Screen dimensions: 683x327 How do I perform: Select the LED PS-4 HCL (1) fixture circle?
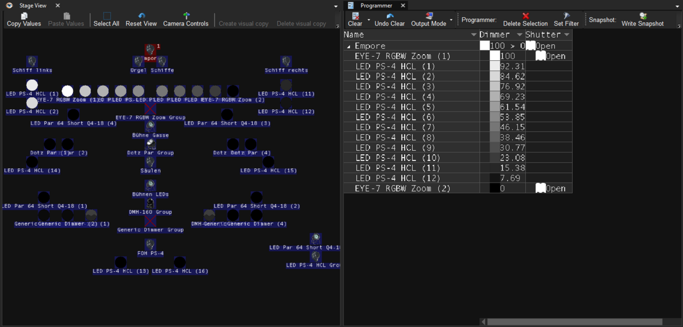[x=32, y=85]
